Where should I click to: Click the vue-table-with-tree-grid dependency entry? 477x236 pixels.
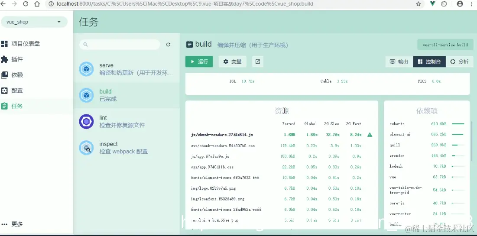pos(427,190)
